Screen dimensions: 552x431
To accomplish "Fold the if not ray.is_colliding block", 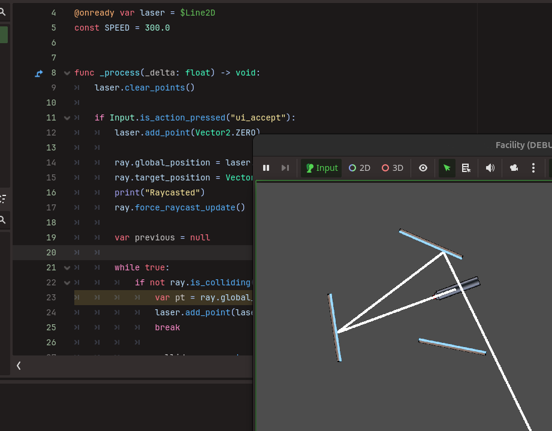I will [x=67, y=283].
